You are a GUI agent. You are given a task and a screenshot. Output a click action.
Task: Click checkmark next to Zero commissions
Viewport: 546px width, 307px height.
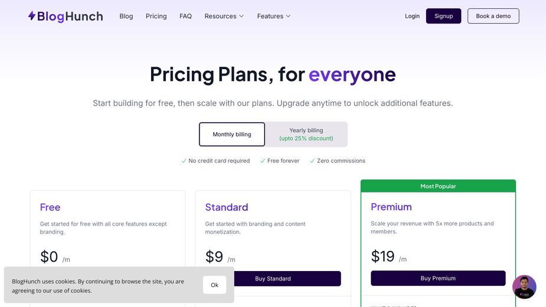(x=312, y=161)
